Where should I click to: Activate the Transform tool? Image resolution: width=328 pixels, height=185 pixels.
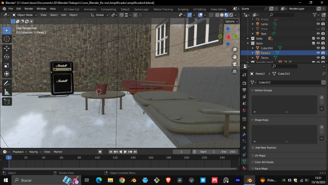[7, 74]
